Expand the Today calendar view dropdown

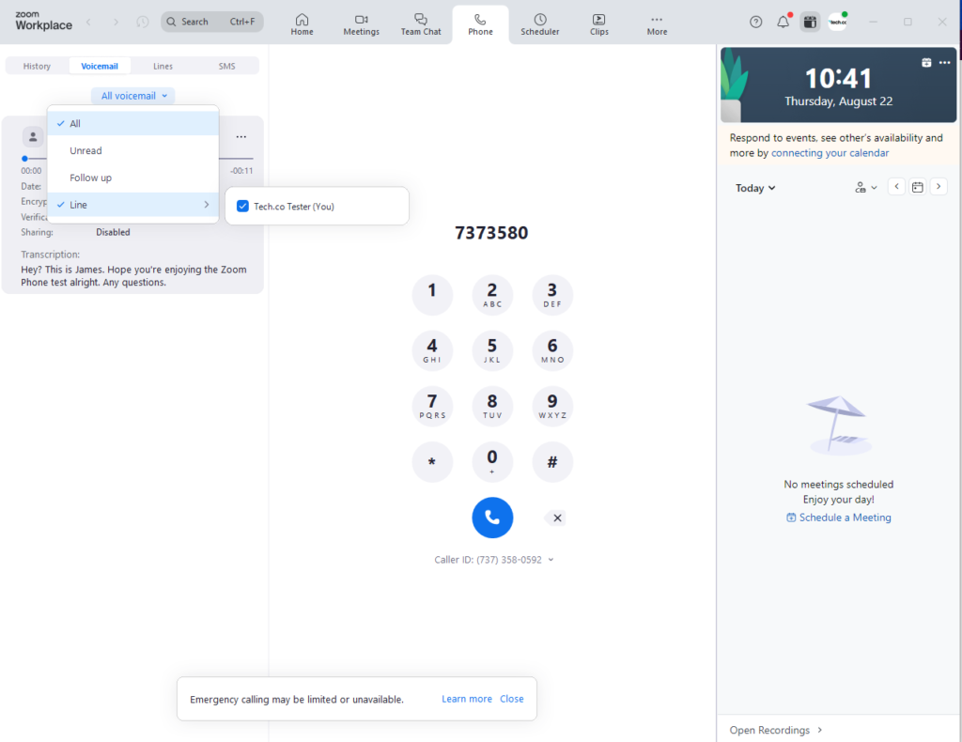[x=754, y=188]
